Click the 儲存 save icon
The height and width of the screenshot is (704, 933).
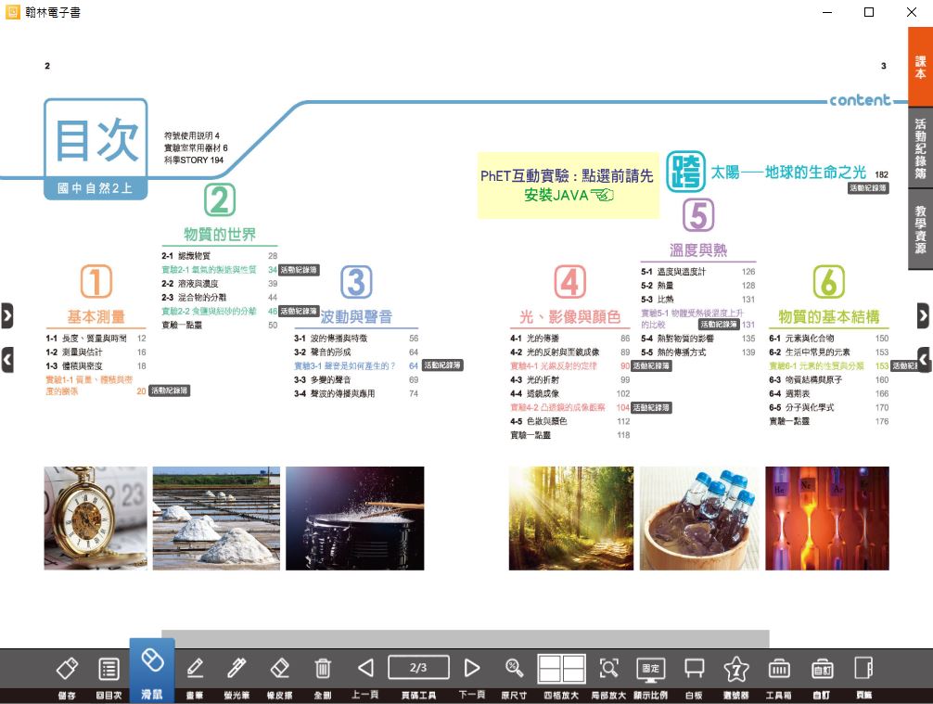pos(67,669)
